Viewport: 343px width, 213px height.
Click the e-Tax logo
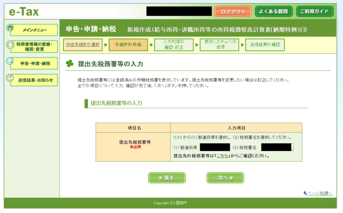pos(24,12)
